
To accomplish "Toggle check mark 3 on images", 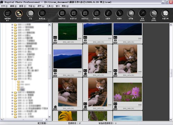I will pyautogui.click(x=85, y=14).
